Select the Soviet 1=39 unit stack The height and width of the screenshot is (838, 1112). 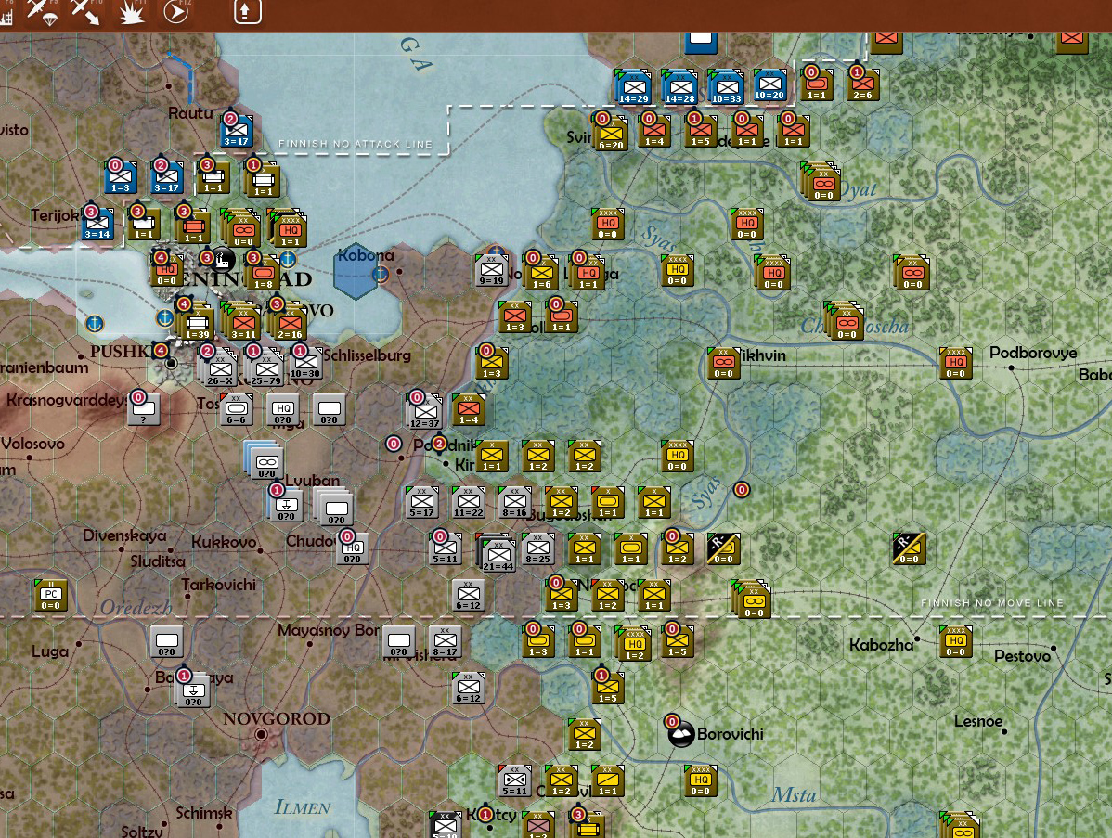pyautogui.click(x=197, y=323)
